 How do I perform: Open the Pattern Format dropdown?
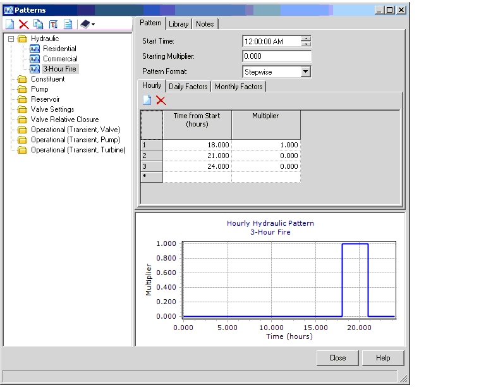[306, 72]
